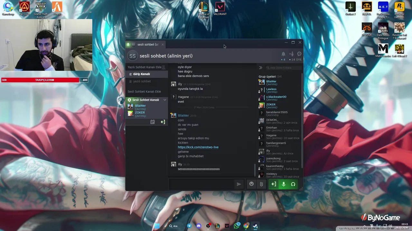Select the 'sesli sohbet' tab
This screenshot has width=412, height=231.
tap(145, 45)
